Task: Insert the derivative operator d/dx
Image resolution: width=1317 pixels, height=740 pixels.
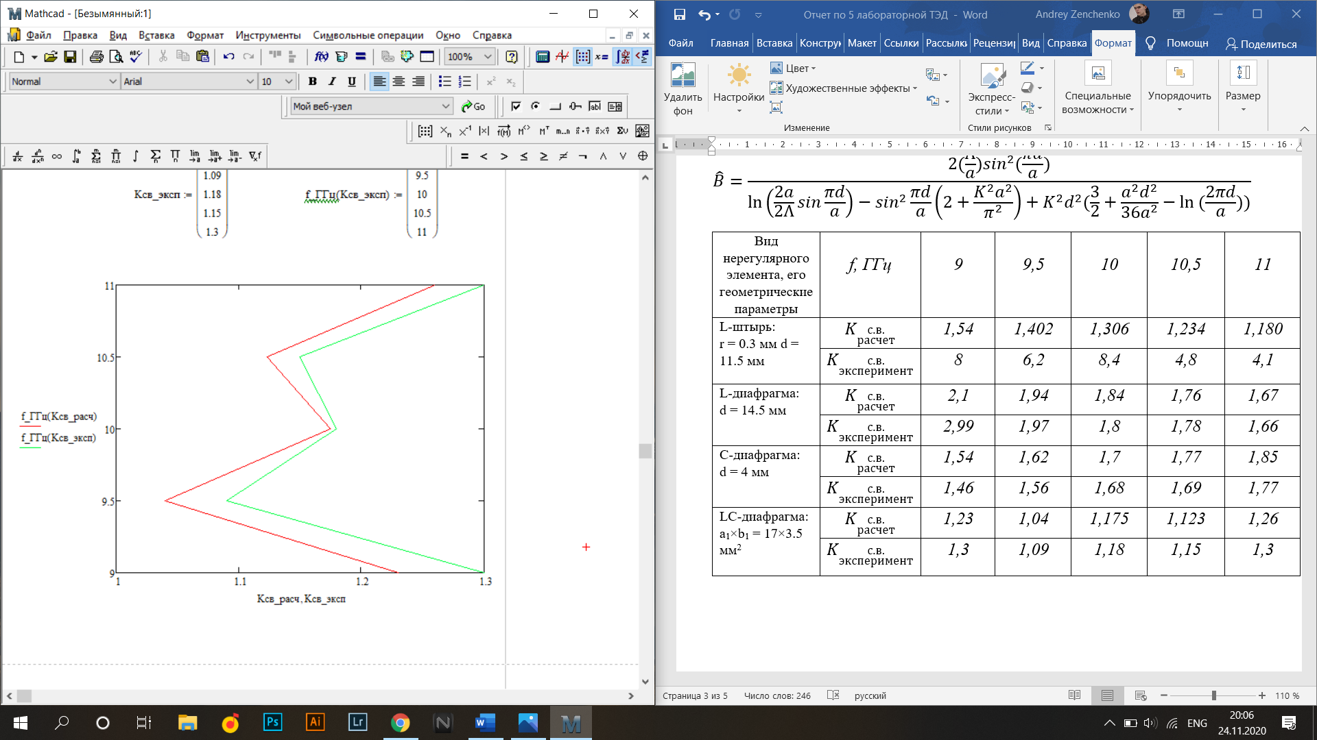Action: click(18, 156)
